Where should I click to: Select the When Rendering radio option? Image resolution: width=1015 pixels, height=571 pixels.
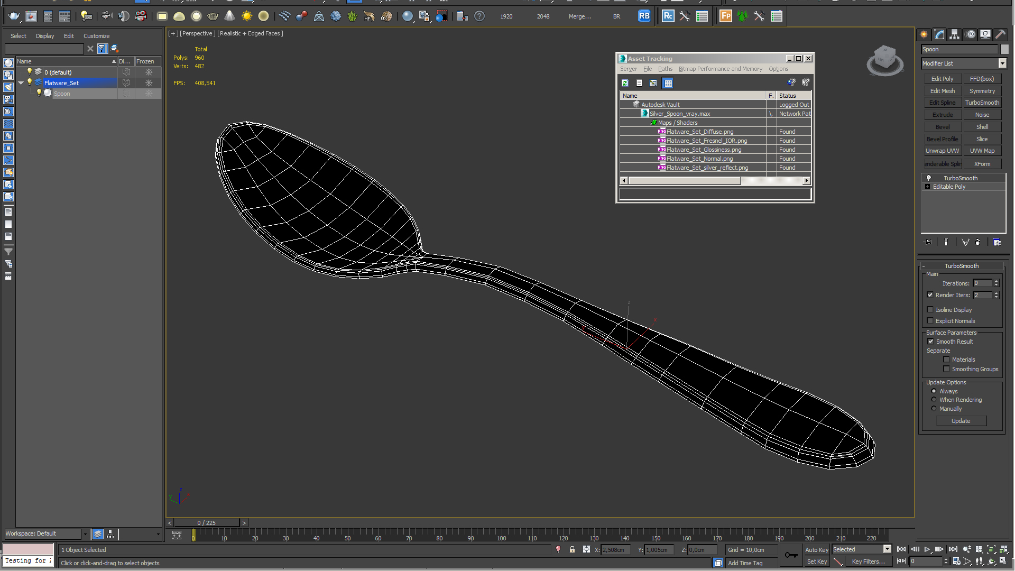934,400
